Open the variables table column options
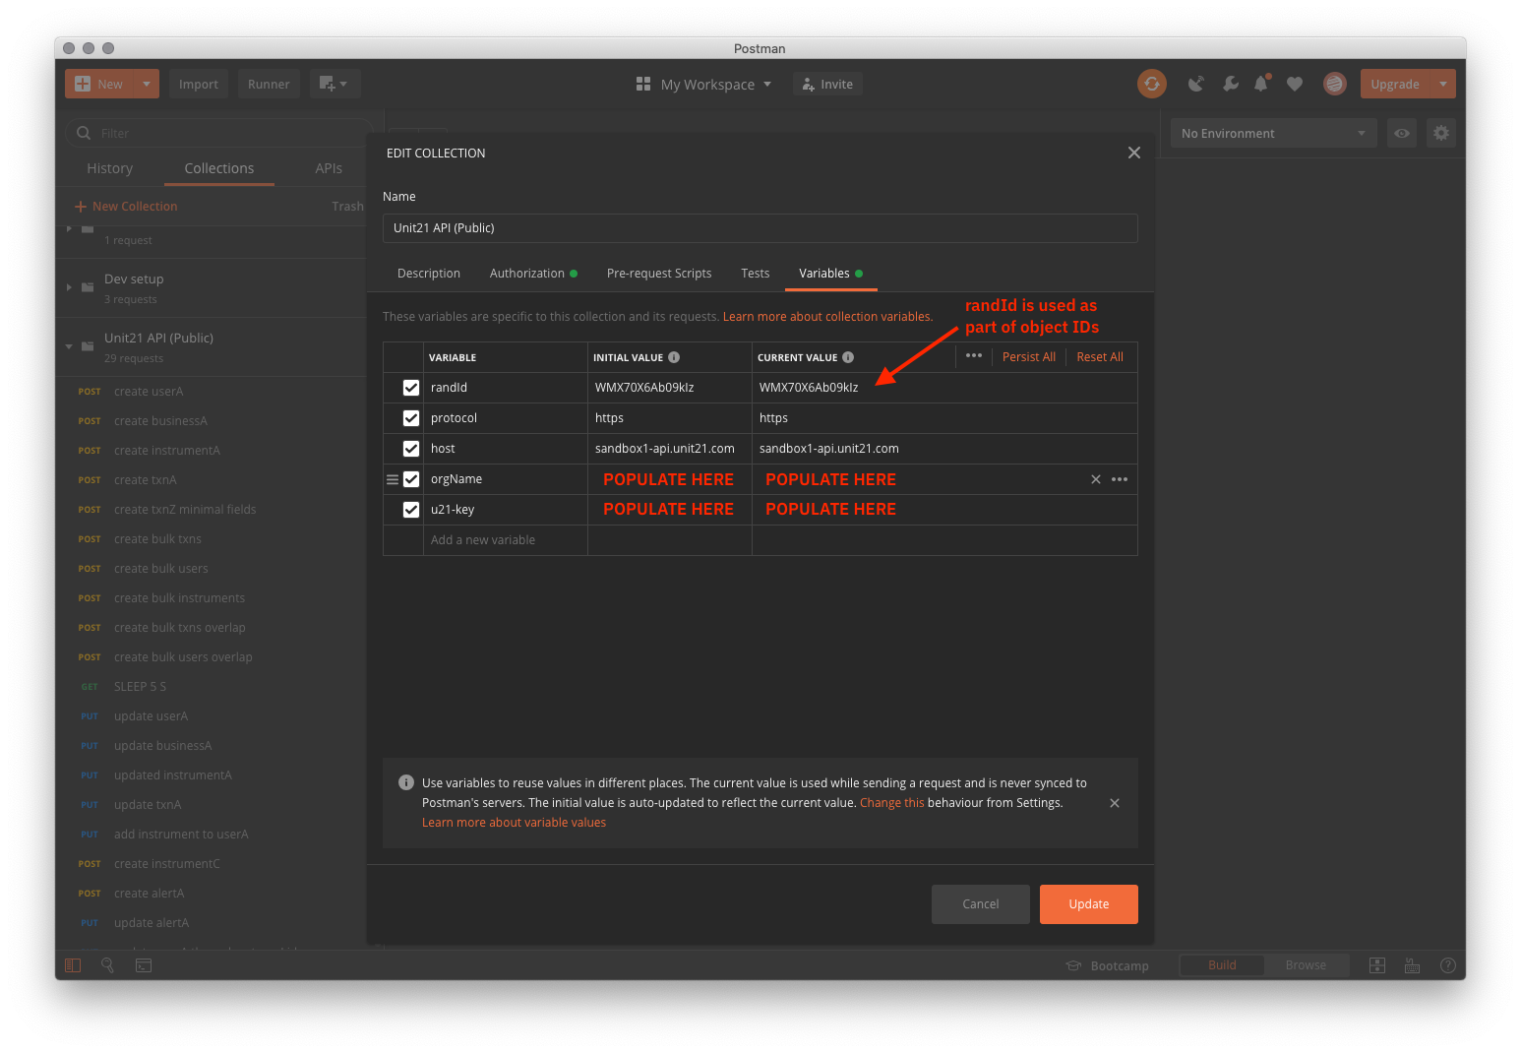Image resolution: width=1521 pixels, height=1053 pixels. pos(974,356)
